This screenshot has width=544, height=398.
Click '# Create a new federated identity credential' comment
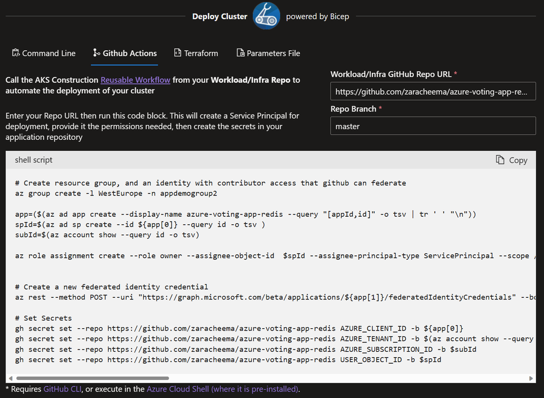coord(112,287)
